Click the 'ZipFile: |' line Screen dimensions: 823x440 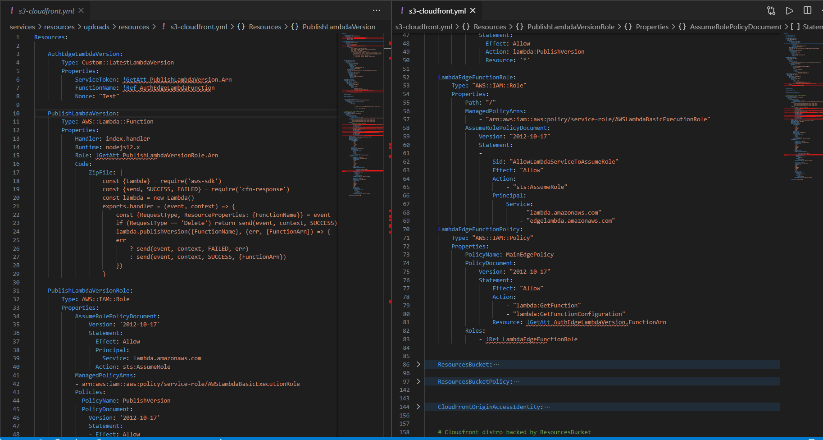tap(105, 173)
